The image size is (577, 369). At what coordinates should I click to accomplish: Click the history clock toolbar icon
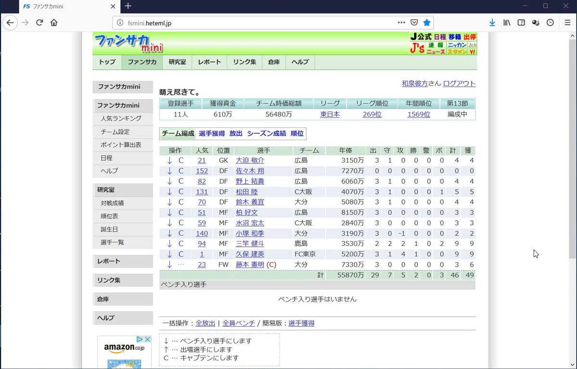[x=550, y=23]
